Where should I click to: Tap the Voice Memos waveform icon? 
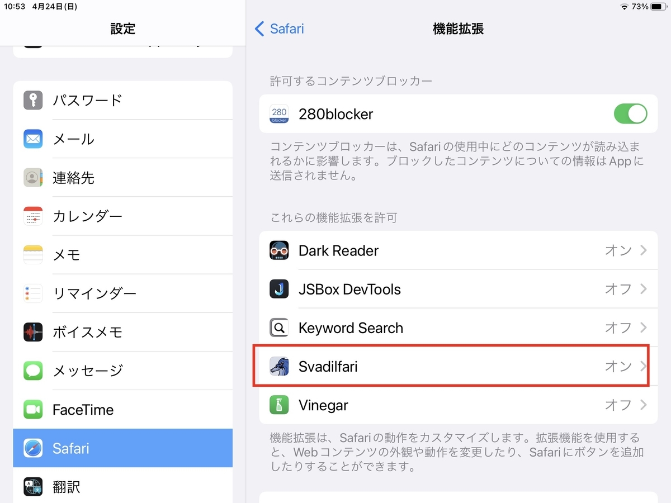click(x=33, y=332)
